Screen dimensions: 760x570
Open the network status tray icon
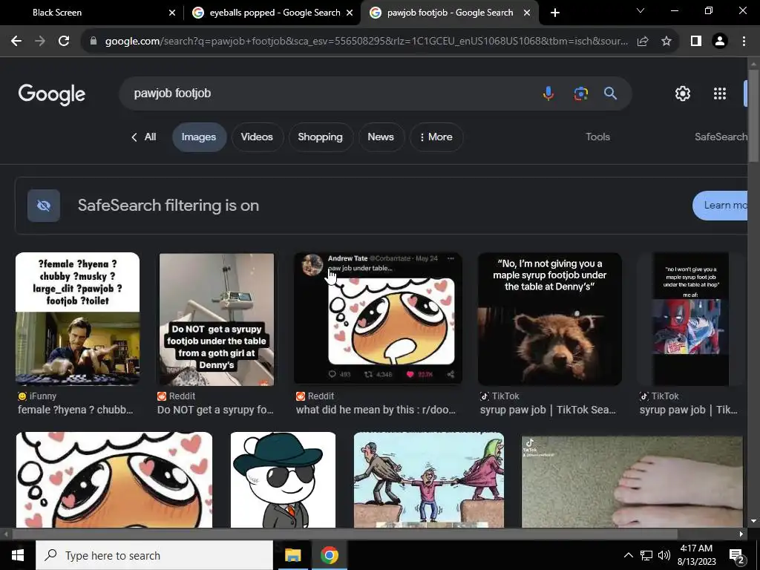click(646, 555)
